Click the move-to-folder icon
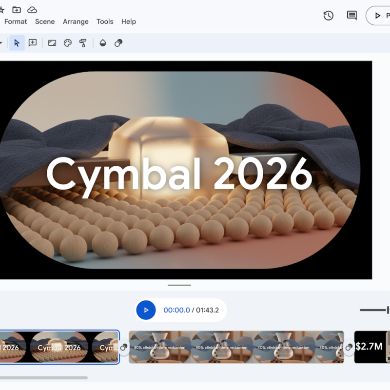This screenshot has width=390, height=390. (17, 10)
